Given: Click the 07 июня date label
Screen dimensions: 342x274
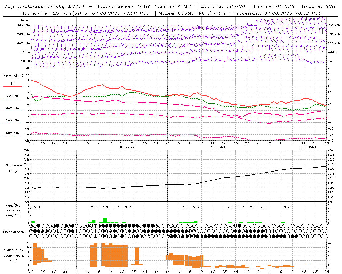Looking at the screenshot, I should (308, 147).
